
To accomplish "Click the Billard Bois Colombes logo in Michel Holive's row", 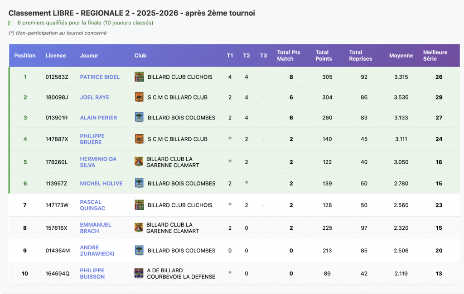I will (139, 184).
